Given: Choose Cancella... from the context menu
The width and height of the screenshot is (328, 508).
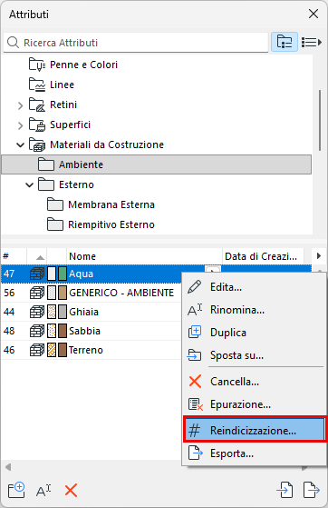Looking at the screenshot, I should coord(254,382).
